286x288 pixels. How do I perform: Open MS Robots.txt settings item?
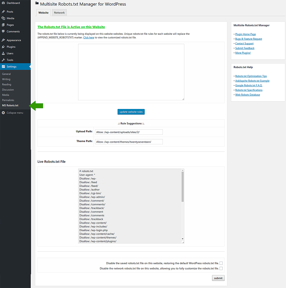pos(10,105)
